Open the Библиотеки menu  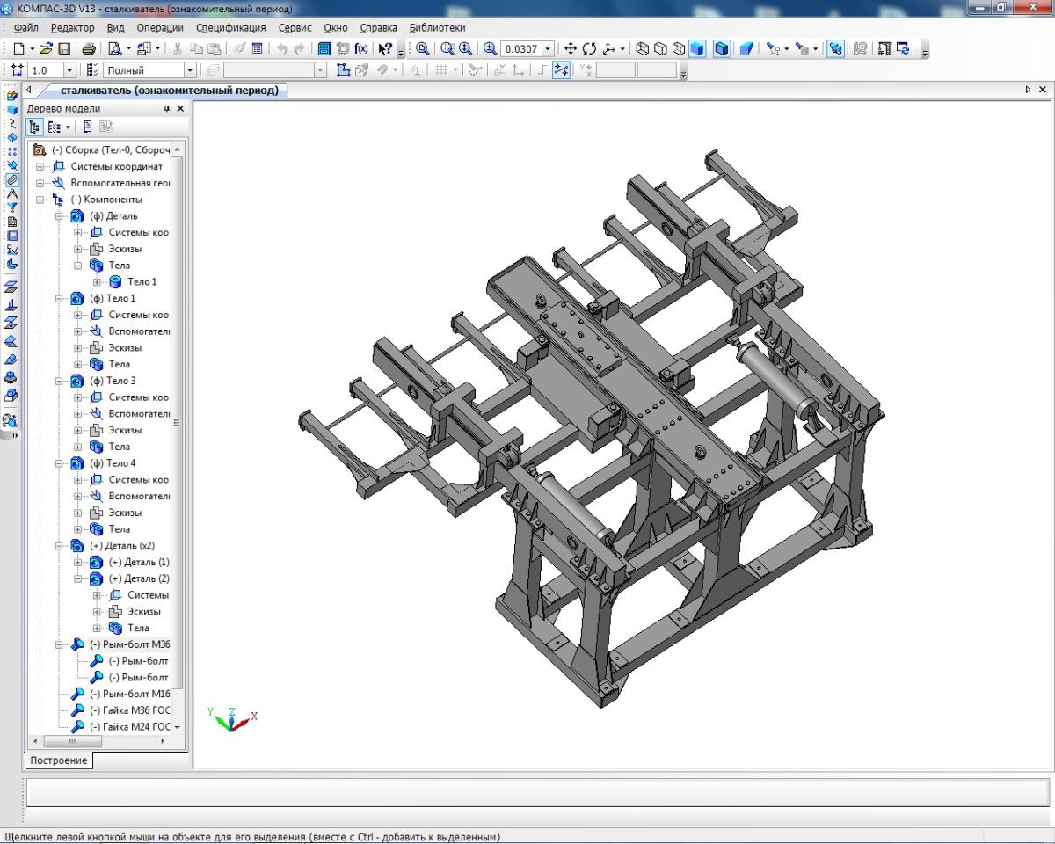point(437,28)
